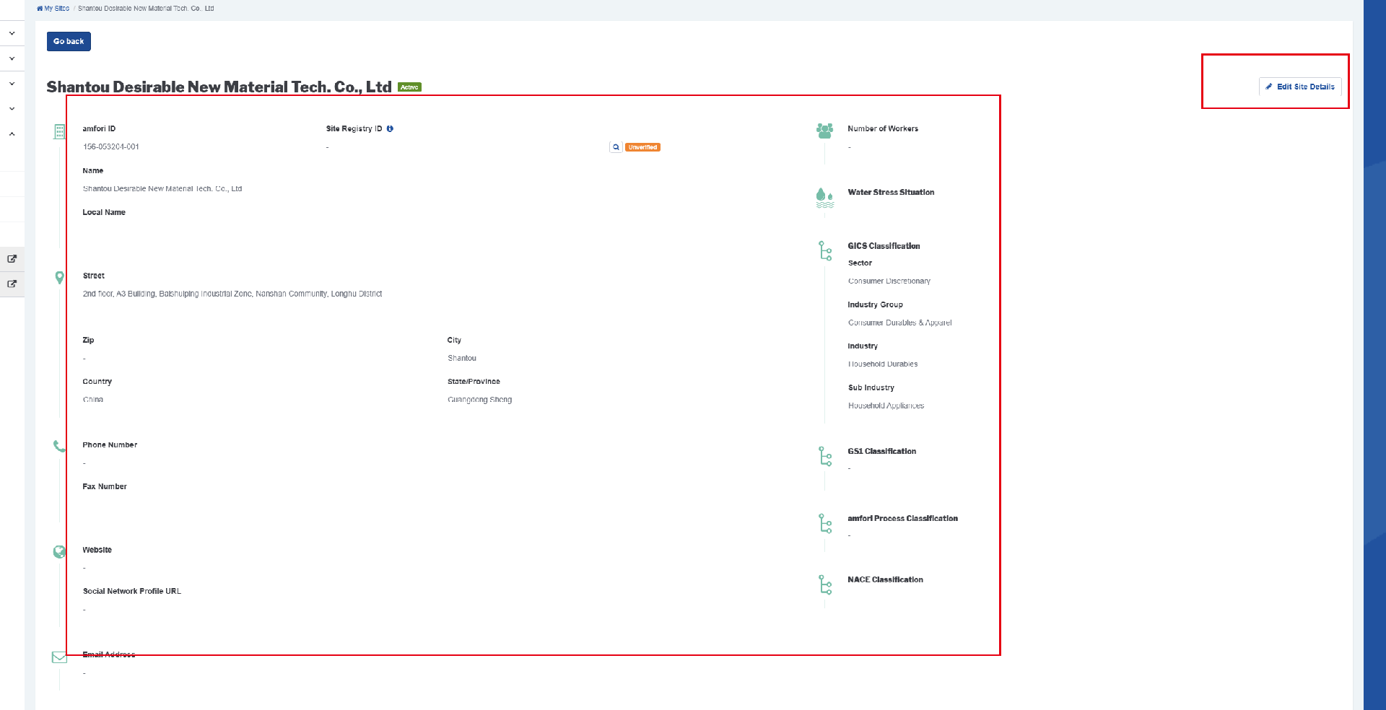Click the tree icon beside NACE Classification

825,584
